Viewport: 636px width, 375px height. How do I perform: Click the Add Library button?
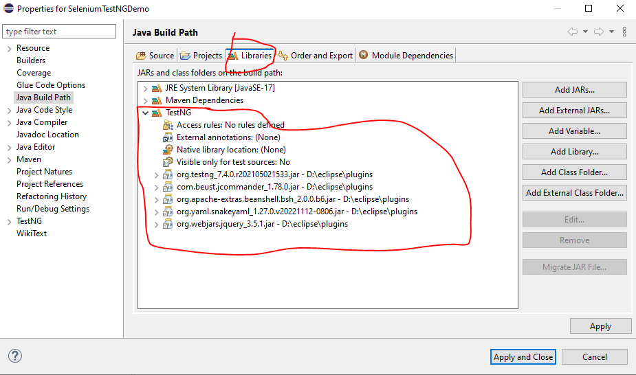click(574, 152)
